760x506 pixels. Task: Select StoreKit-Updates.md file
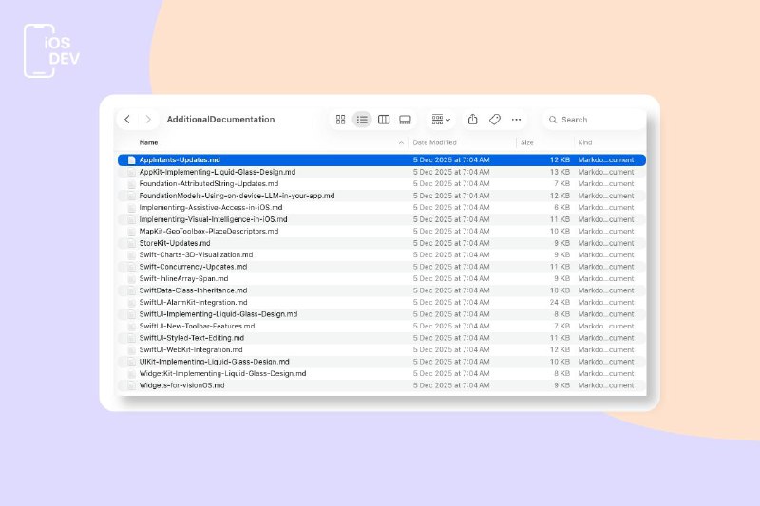[x=175, y=243]
